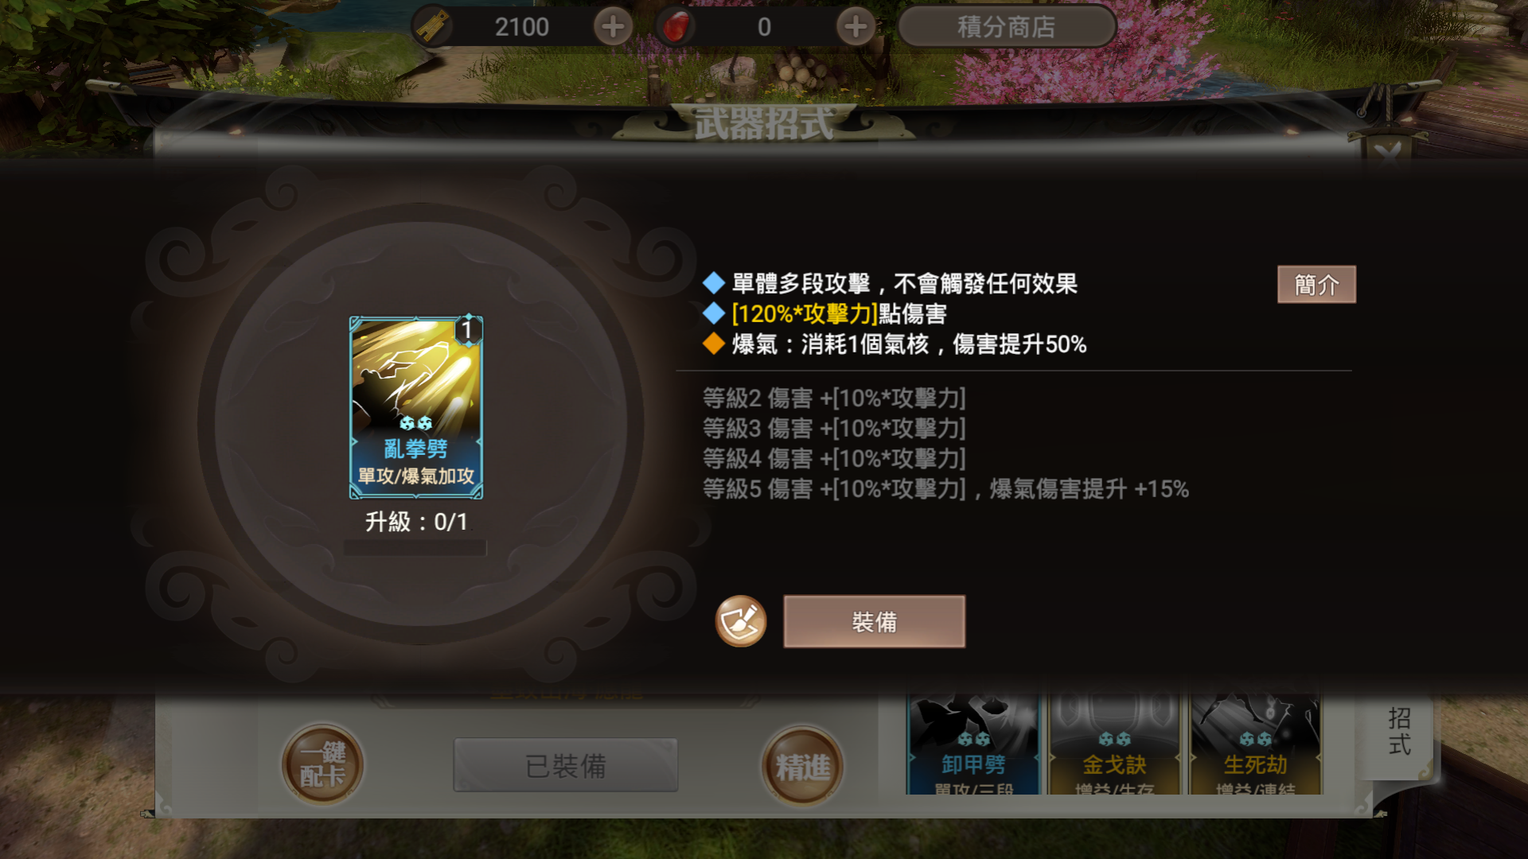This screenshot has height=859, width=1528.
Task: Click the round brush icon beside 裝備
Action: click(x=740, y=621)
